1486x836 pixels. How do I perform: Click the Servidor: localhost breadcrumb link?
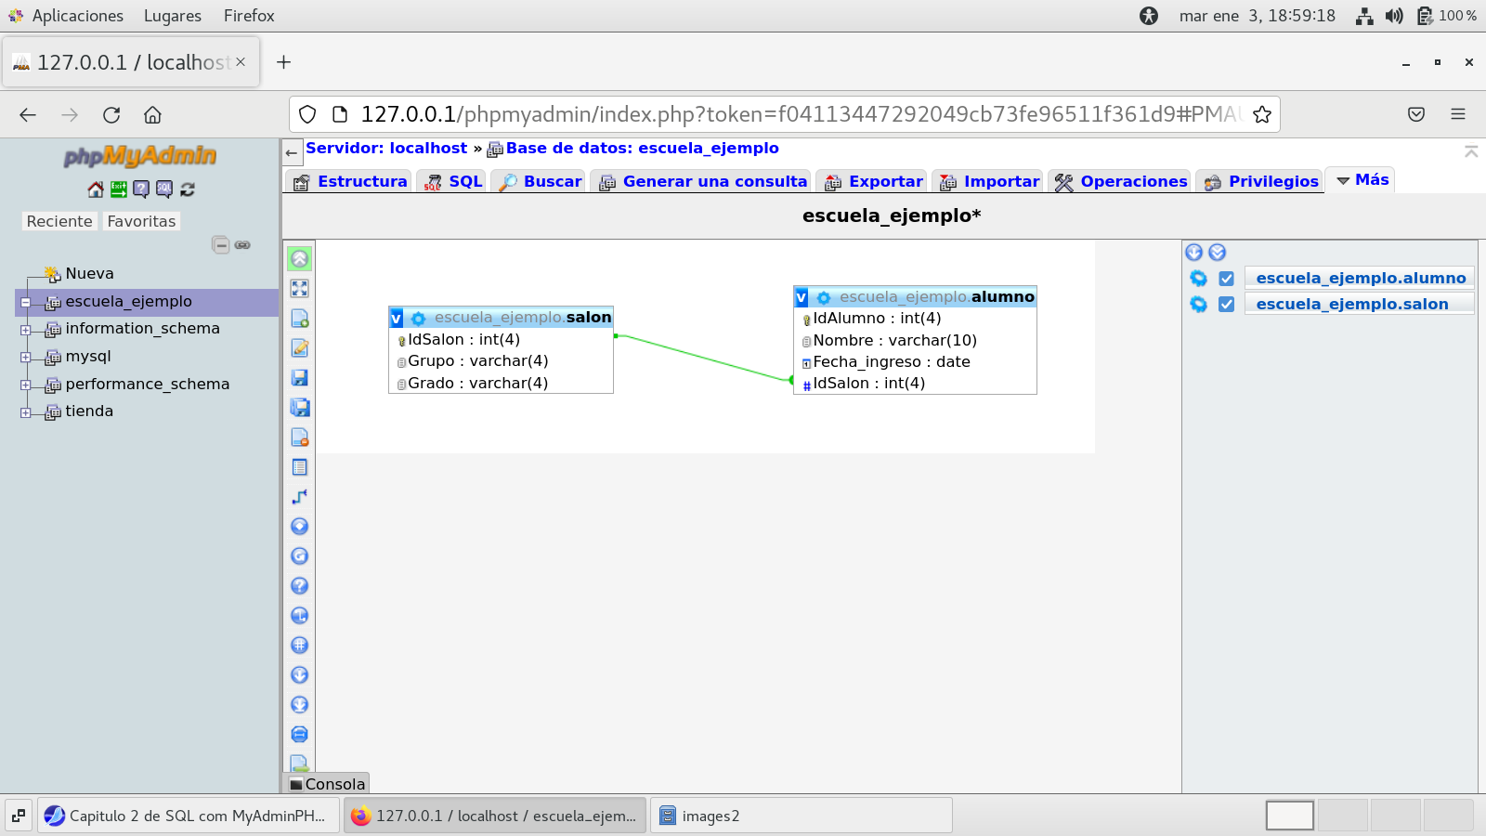click(386, 148)
